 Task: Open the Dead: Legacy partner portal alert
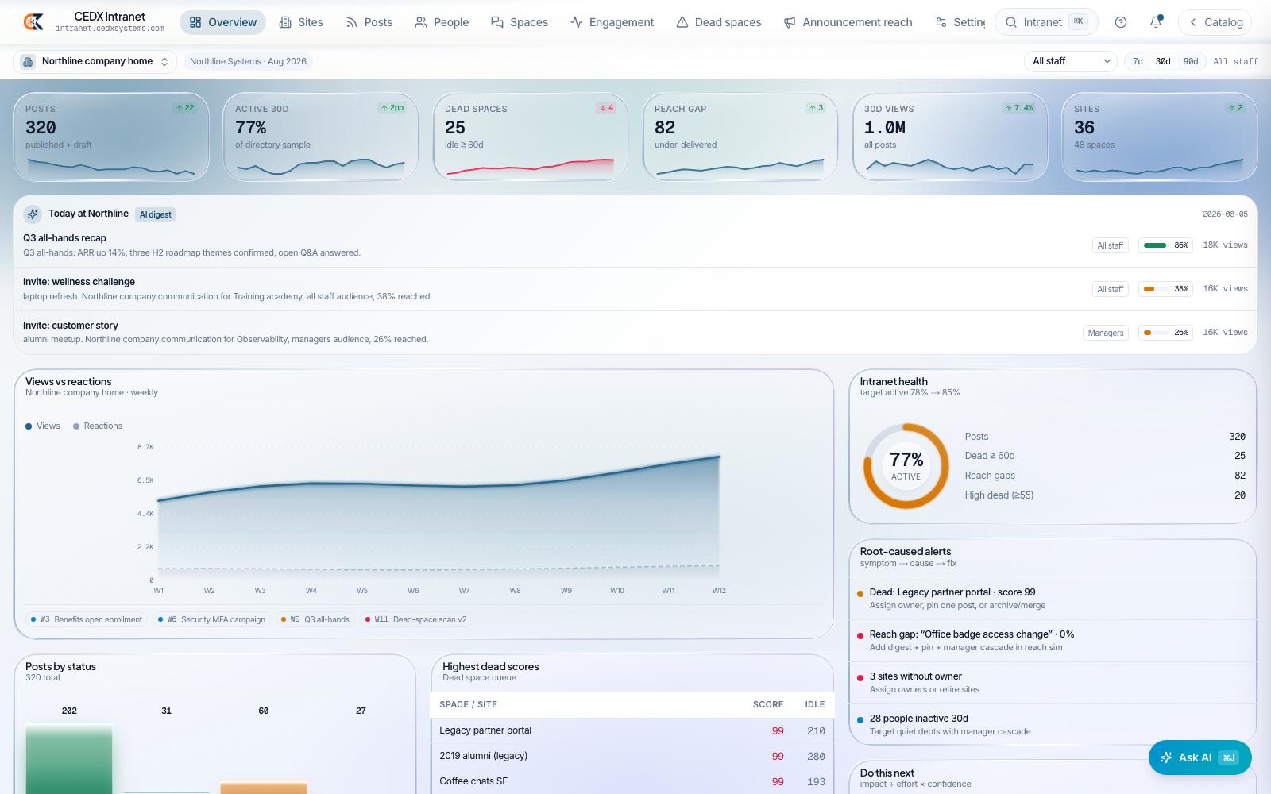click(x=1053, y=599)
